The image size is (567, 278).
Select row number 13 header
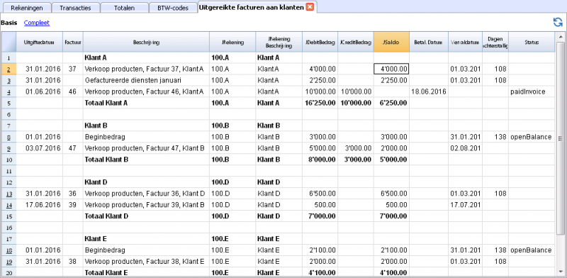coord(9,194)
